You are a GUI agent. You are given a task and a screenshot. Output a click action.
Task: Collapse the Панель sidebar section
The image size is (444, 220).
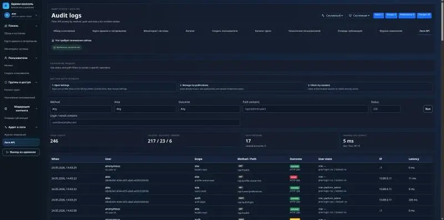tap(36, 26)
